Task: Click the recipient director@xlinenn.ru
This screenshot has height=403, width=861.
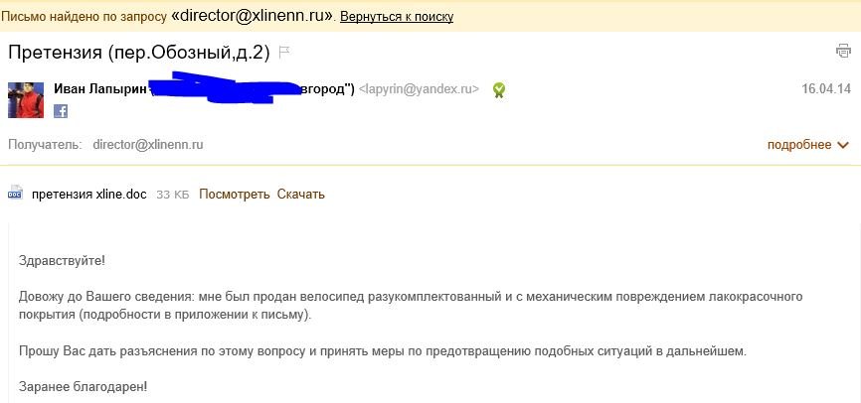Action: pos(148,145)
